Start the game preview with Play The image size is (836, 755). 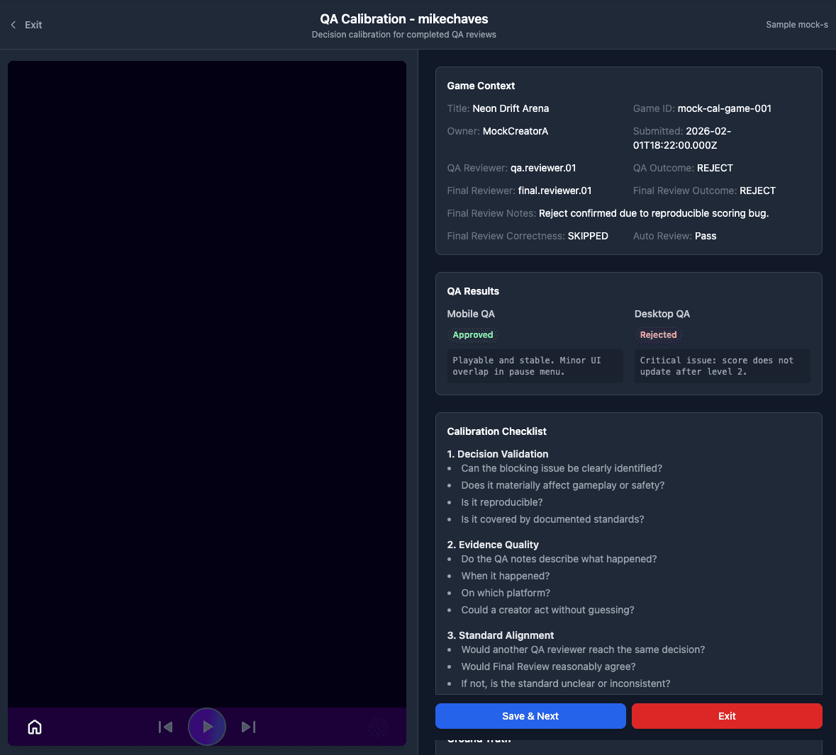coord(207,727)
